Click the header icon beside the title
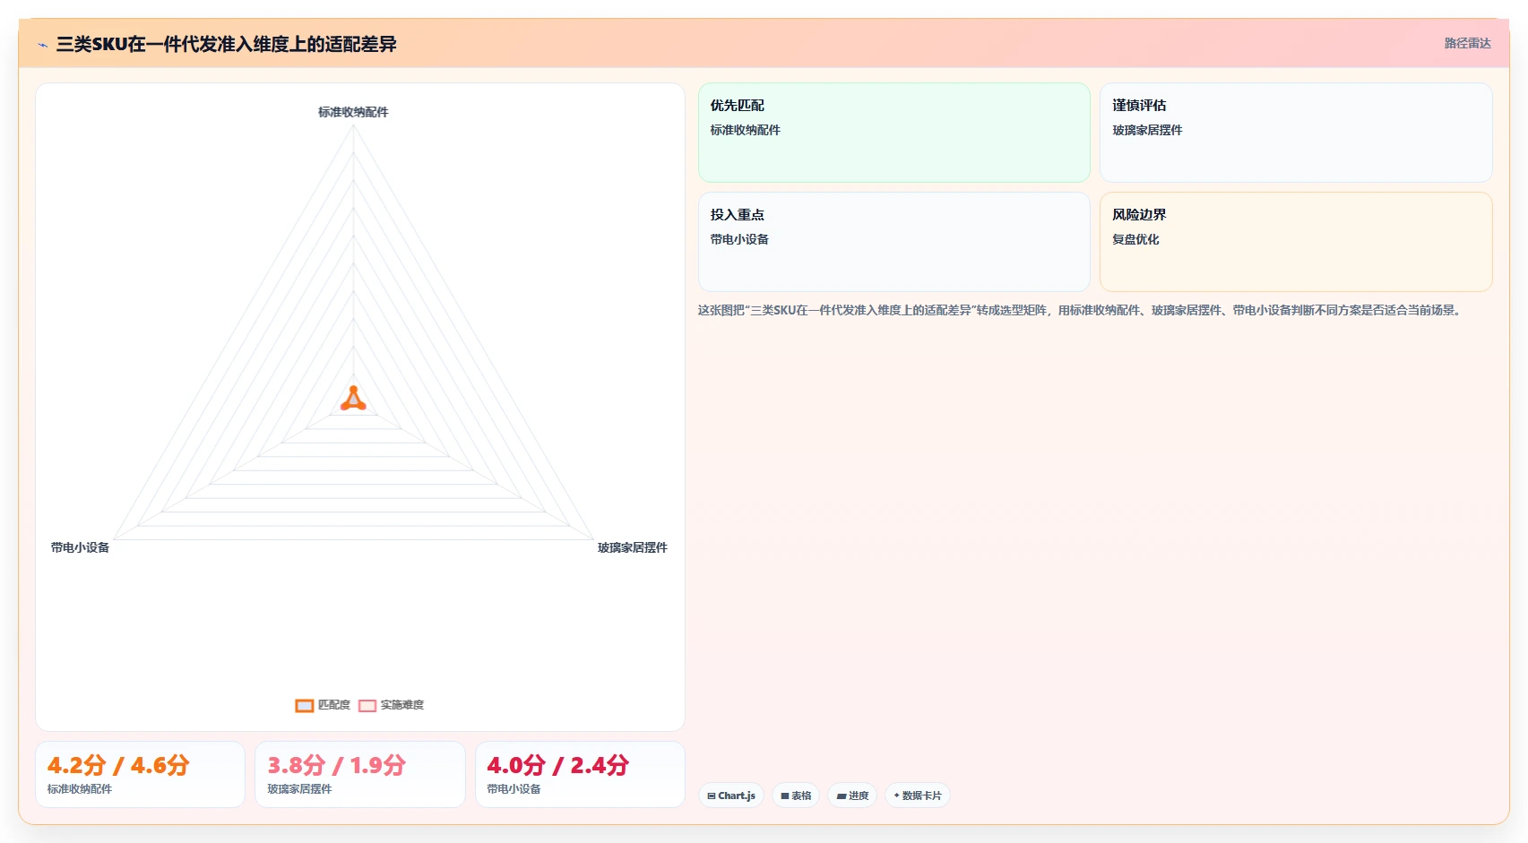Image resolution: width=1528 pixels, height=843 pixels. 42,45
